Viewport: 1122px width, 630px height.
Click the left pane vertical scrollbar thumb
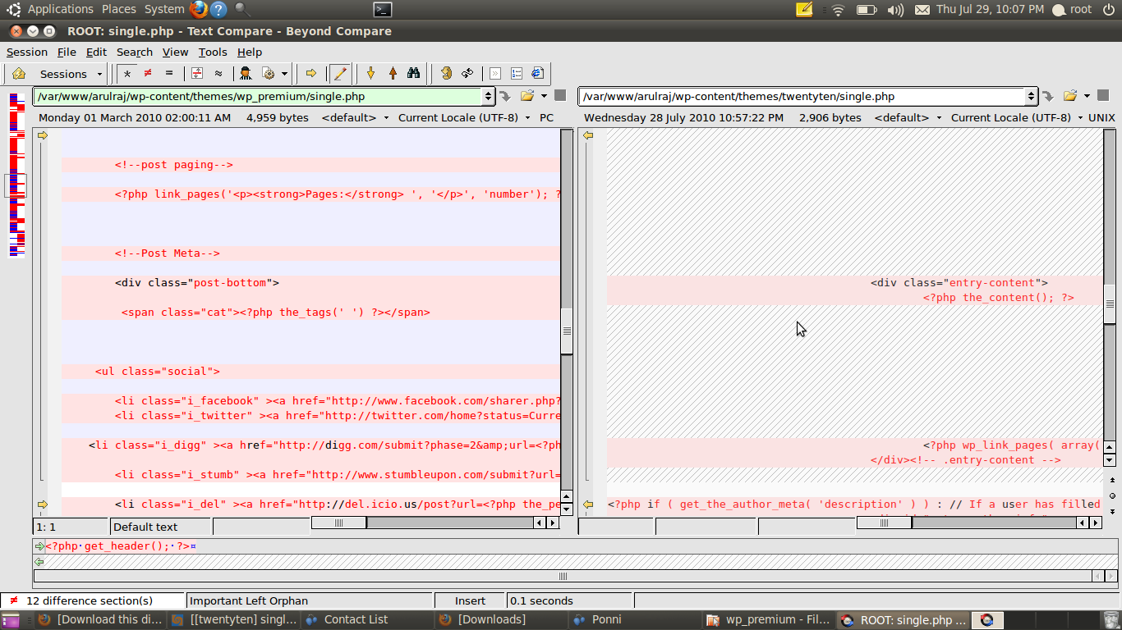(x=567, y=331)
